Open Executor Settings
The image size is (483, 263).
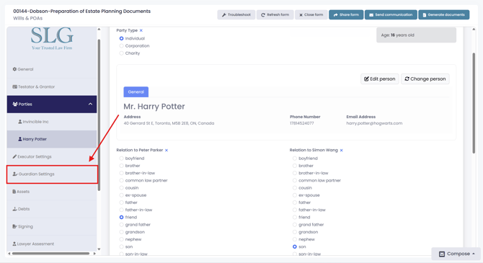(x=52, y=157)
